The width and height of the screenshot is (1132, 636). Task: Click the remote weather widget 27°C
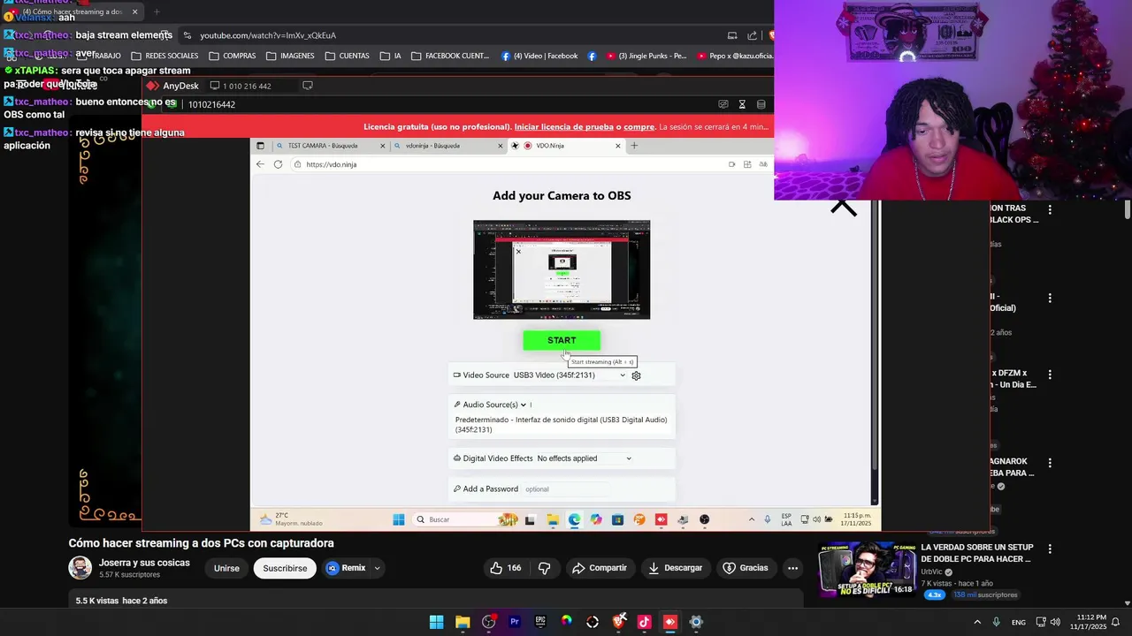click(292, 519)
